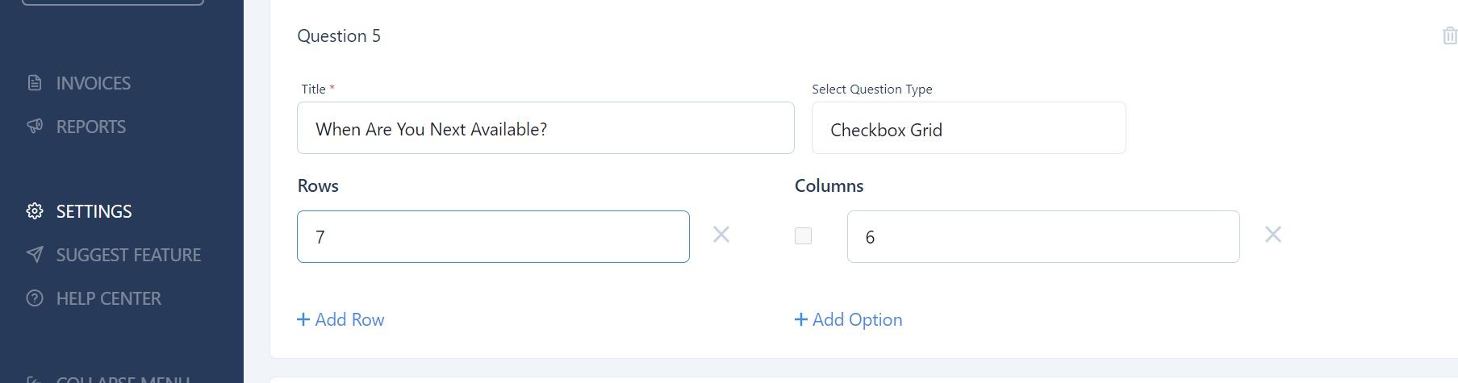Toggle the checkbox beside column 6

(803, 235)
